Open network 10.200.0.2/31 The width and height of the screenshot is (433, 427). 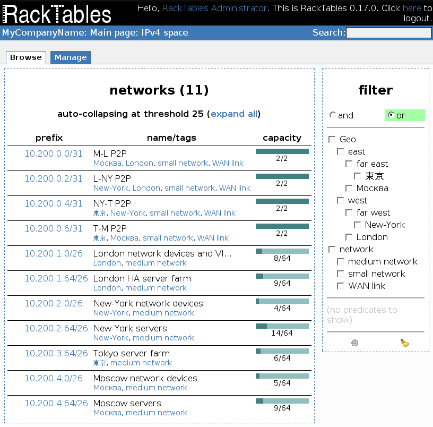click(54, 178)
